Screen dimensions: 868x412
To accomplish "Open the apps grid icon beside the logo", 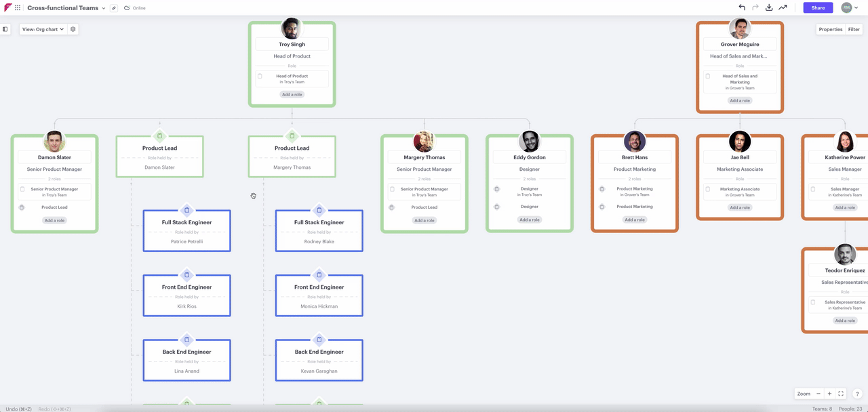I will tap(16, 7).
